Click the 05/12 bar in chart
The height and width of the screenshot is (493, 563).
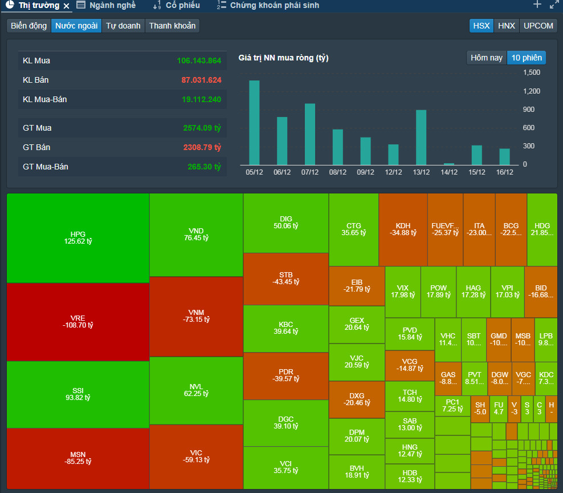click(254, 123)
